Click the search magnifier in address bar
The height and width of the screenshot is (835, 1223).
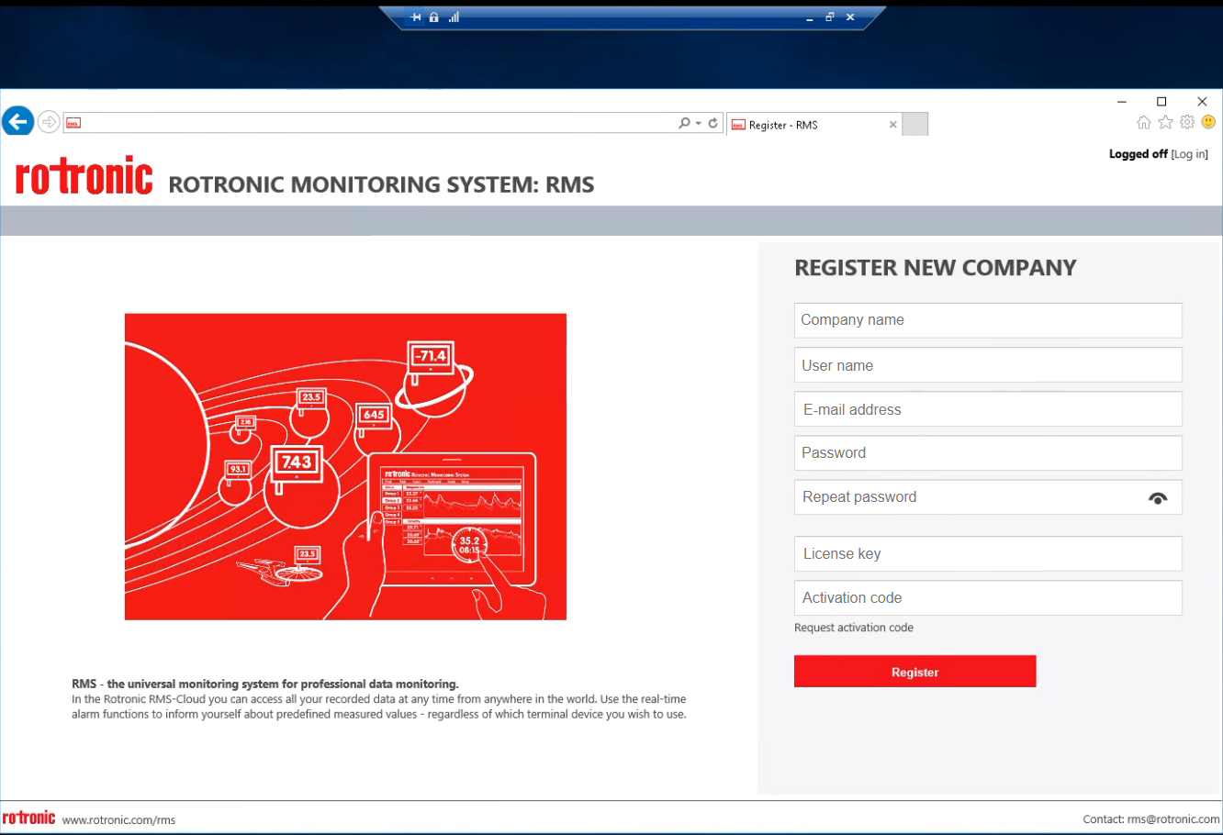[684, 123]
